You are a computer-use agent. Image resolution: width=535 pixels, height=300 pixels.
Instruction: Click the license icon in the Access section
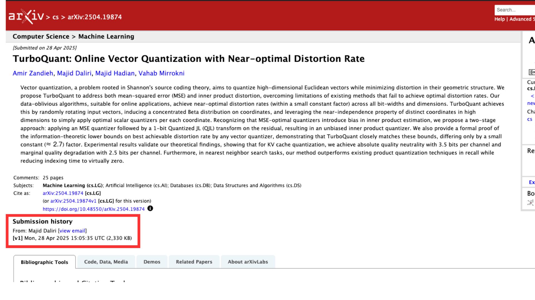[532, 72]
